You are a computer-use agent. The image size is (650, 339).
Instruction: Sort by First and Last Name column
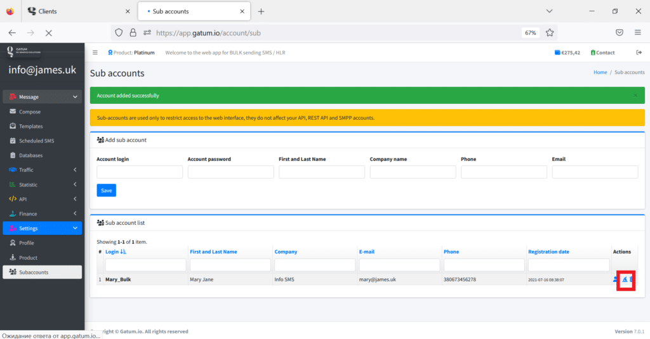coord(213,252)
